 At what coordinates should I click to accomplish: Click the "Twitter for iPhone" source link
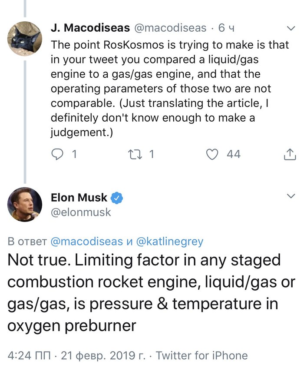202,356
